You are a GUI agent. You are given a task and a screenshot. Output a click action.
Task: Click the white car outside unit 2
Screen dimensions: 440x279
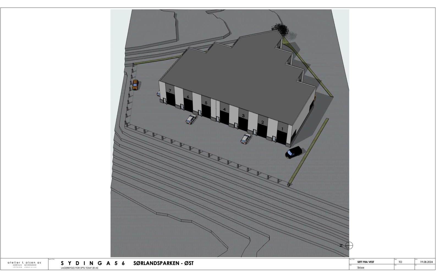pyautogui.click(x=246, y=139)
